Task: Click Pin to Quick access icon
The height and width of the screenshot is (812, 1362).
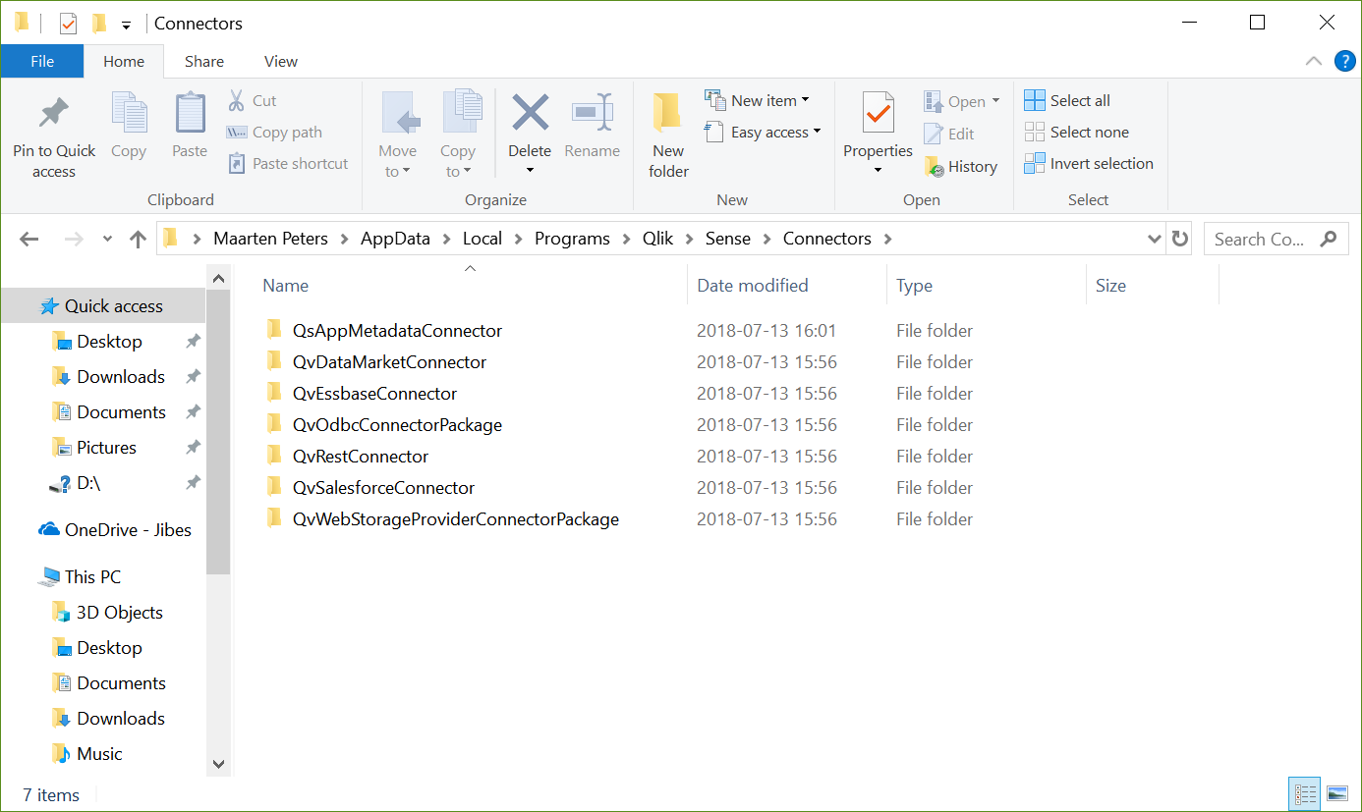Action: pyautogui.click(x=54, y=114)
